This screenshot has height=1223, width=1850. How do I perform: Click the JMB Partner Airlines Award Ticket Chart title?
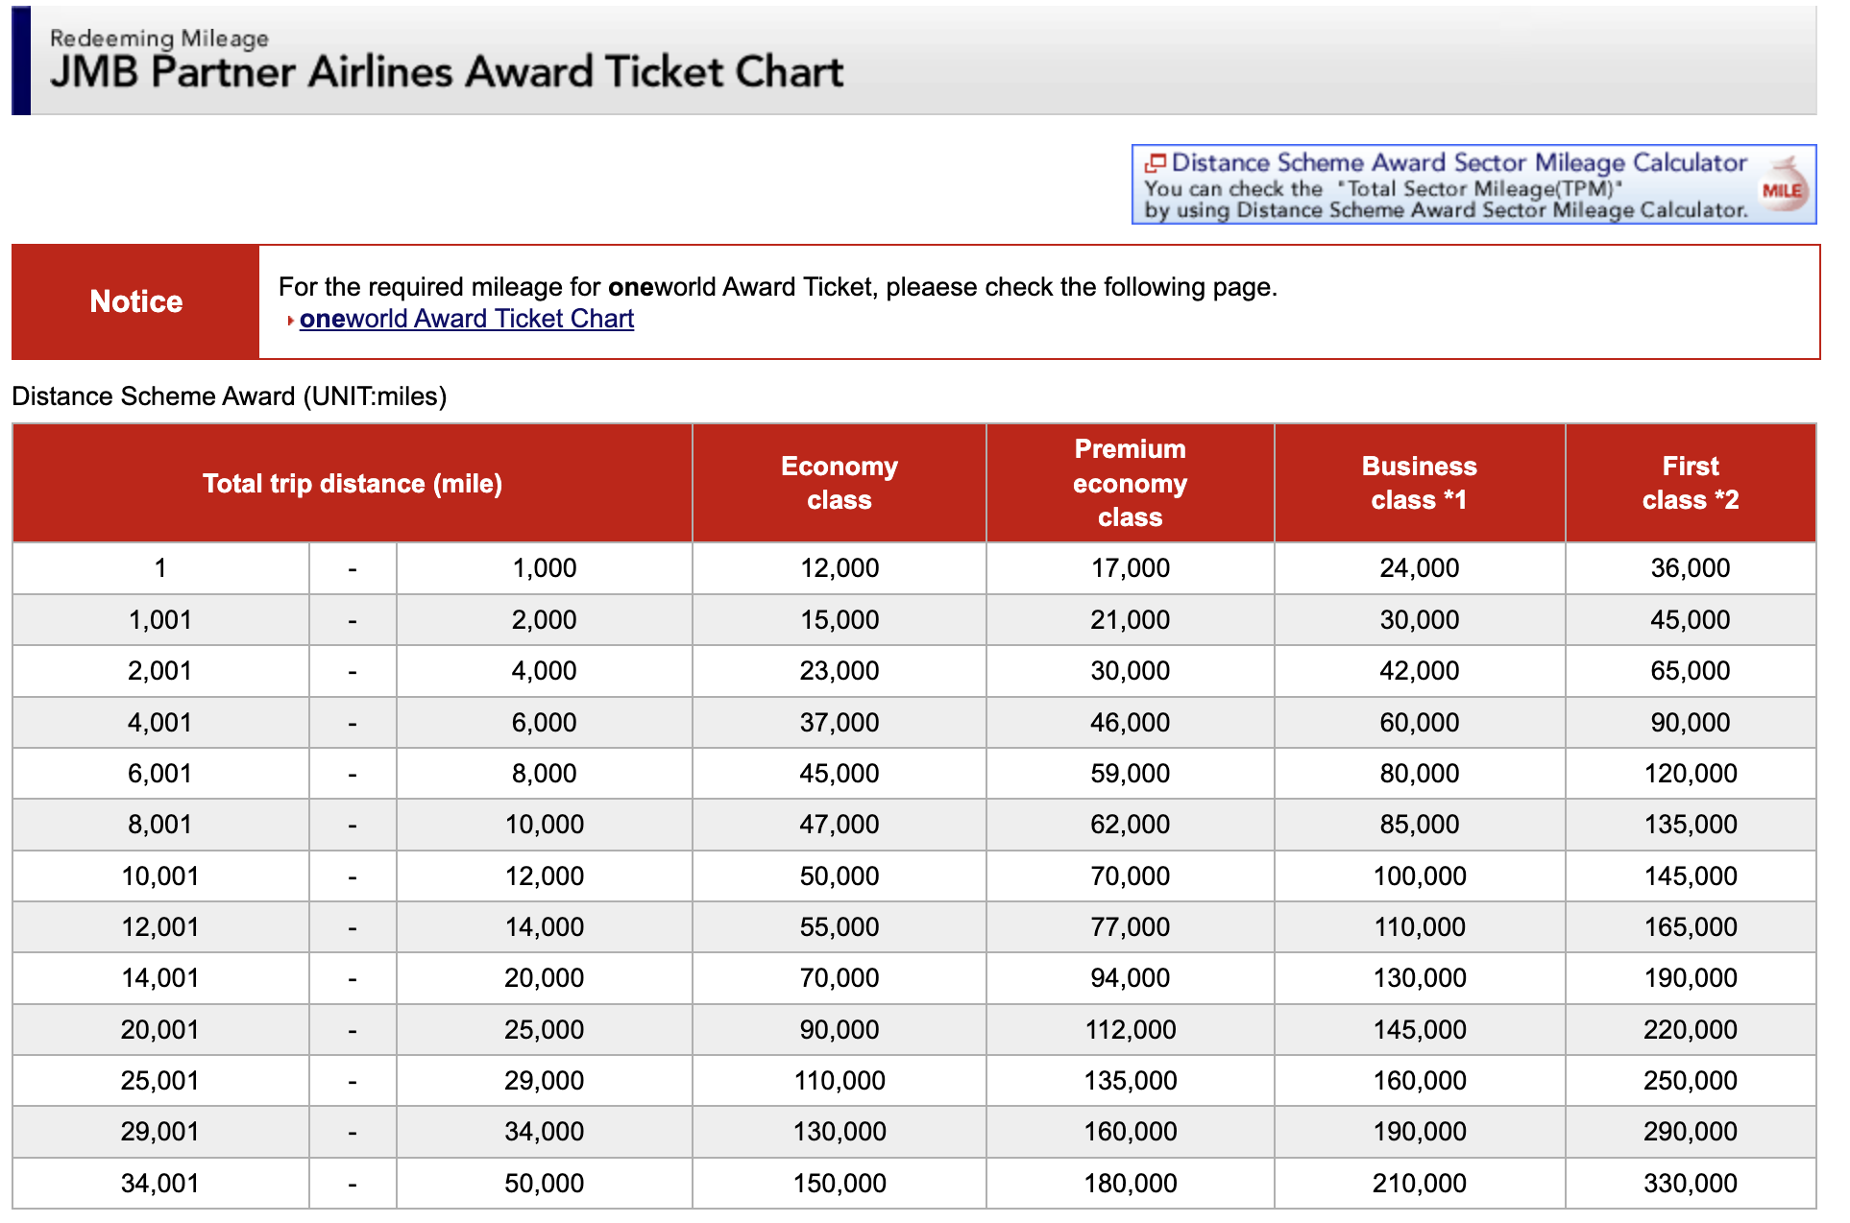(x=447, y=73)
